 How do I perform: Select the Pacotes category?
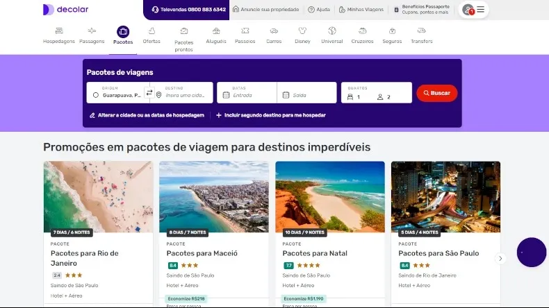[123, 35]
